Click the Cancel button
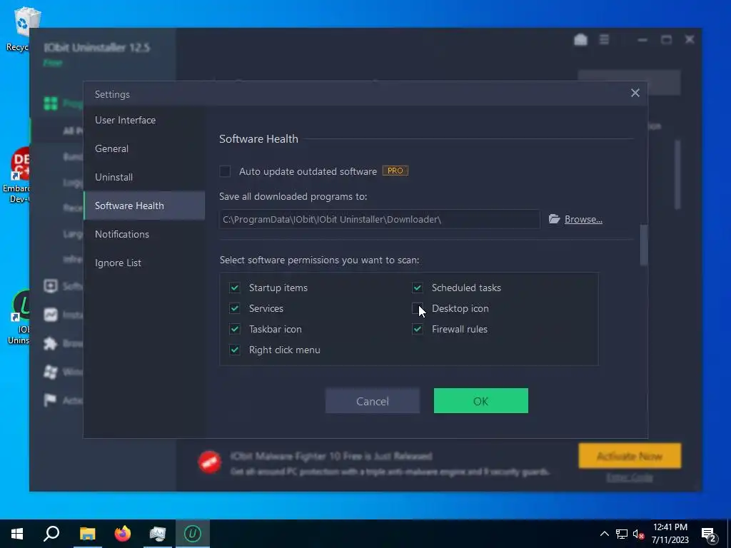 coord(373,401)
